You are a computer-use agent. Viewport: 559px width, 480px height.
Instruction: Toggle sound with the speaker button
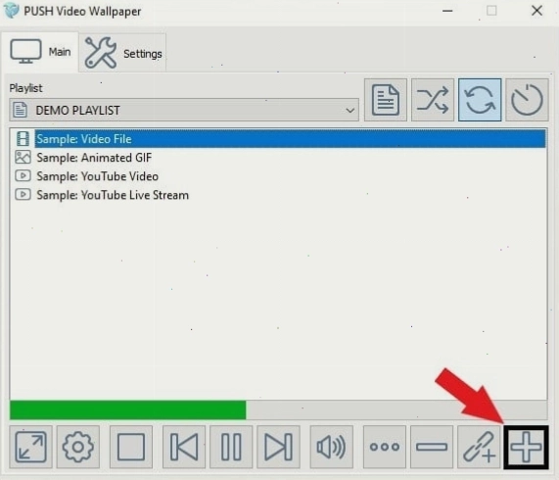click(332, 447)
